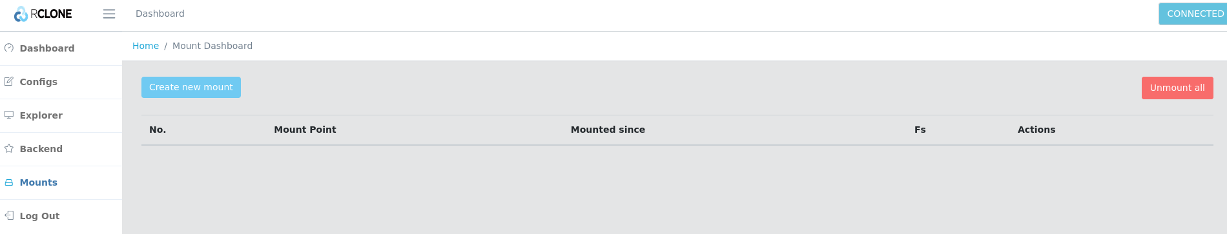Click the Rclone logo
1227x234 pixels.
(x=43, y=14)
